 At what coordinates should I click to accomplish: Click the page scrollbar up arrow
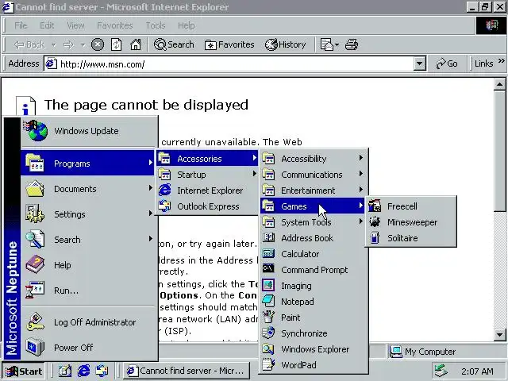[x=499, y=85]
